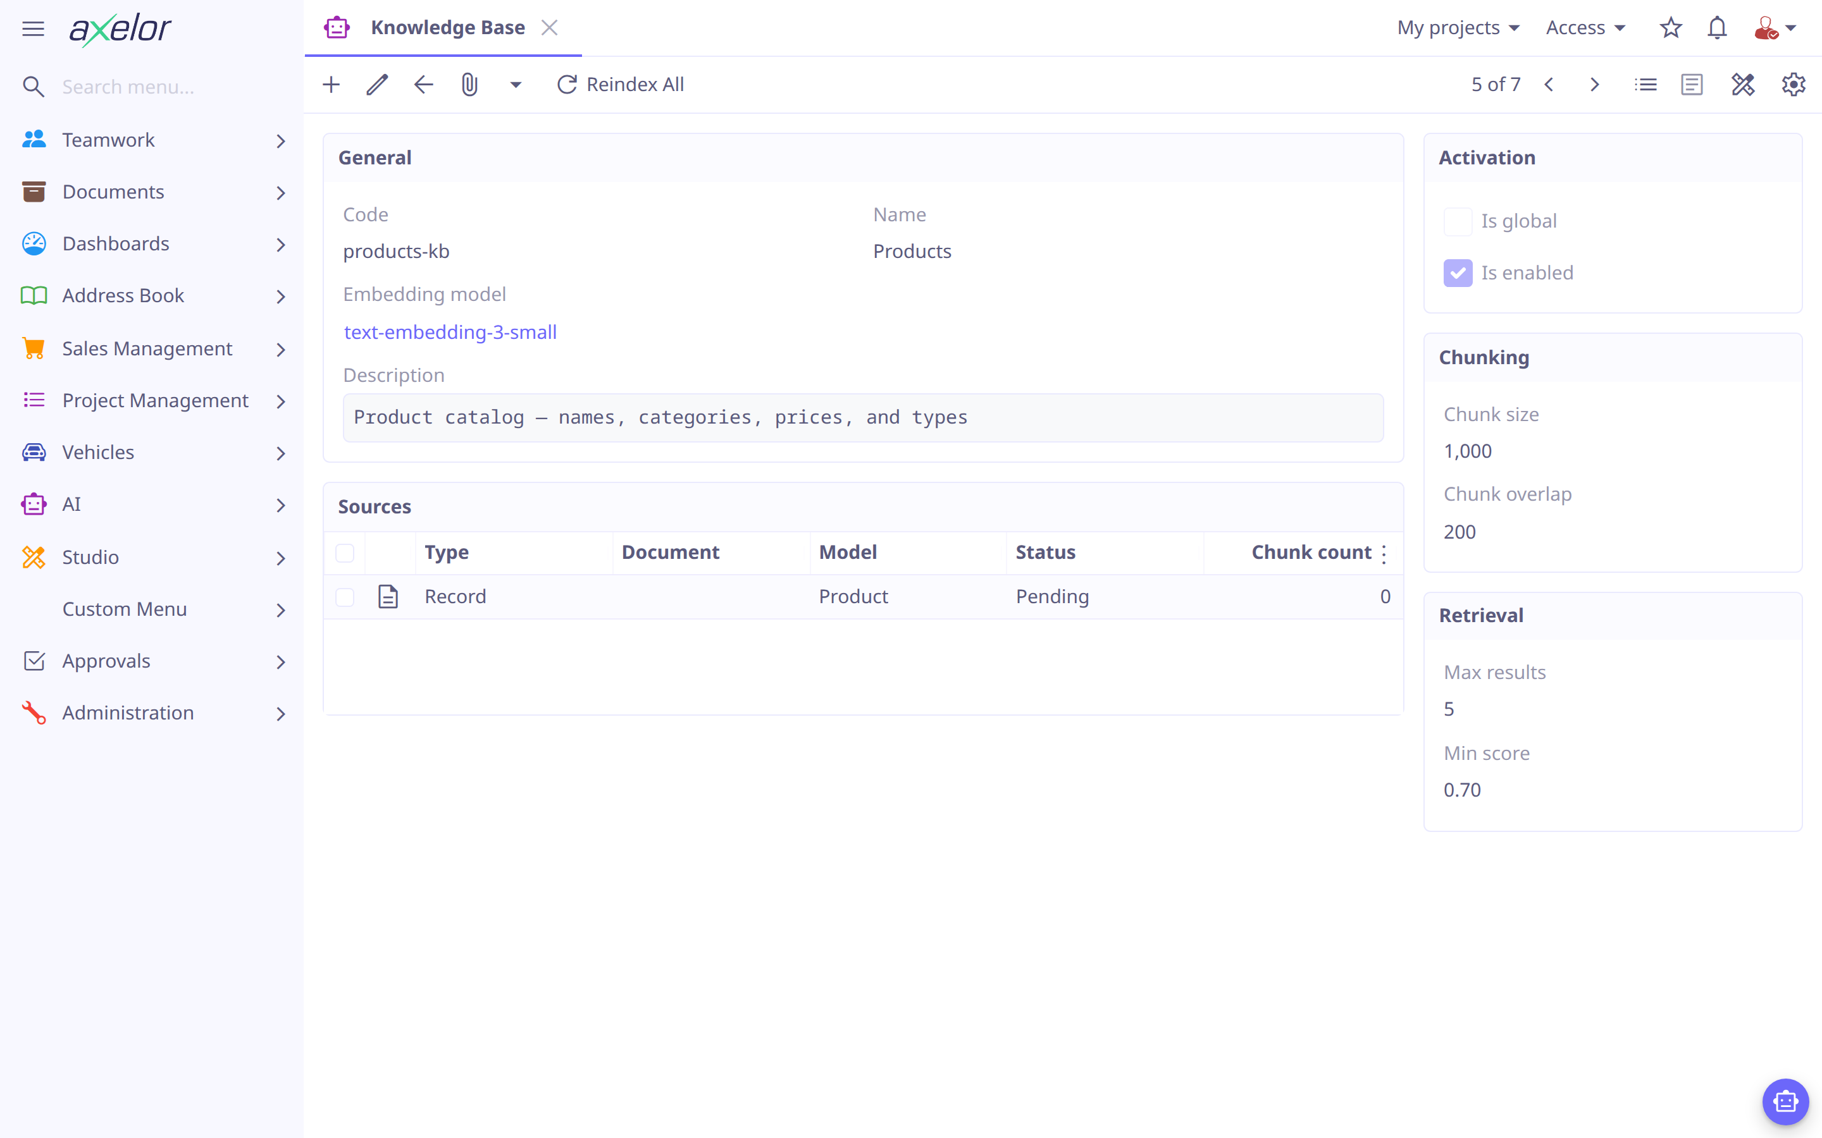Open the Documents menu item
Viewport: 1822px width, 1138px height.
click(153, 192)
